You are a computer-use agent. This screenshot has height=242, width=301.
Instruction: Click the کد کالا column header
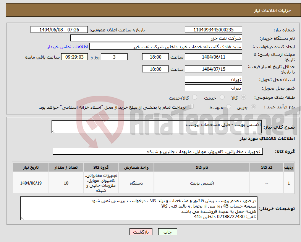(267, 167)
